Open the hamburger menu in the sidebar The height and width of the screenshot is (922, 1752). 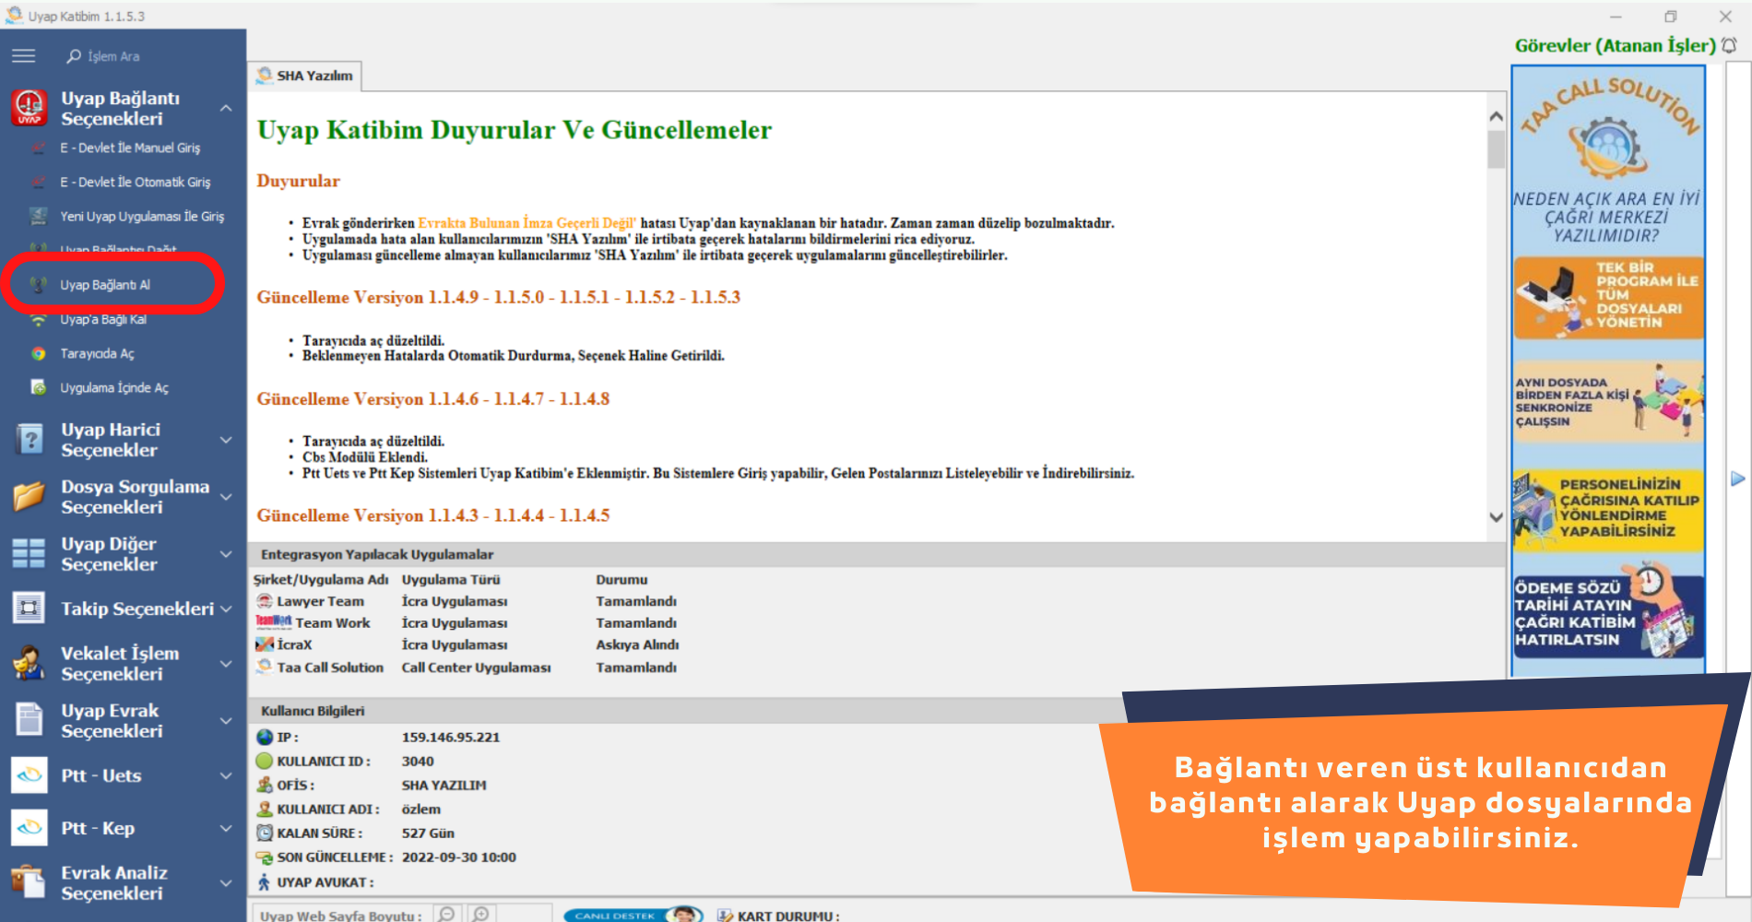tap(24, 56)
